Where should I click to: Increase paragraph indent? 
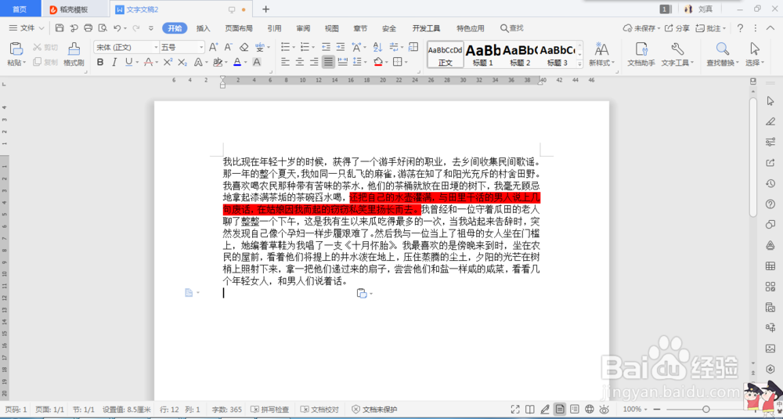click(x=341, y=47)
